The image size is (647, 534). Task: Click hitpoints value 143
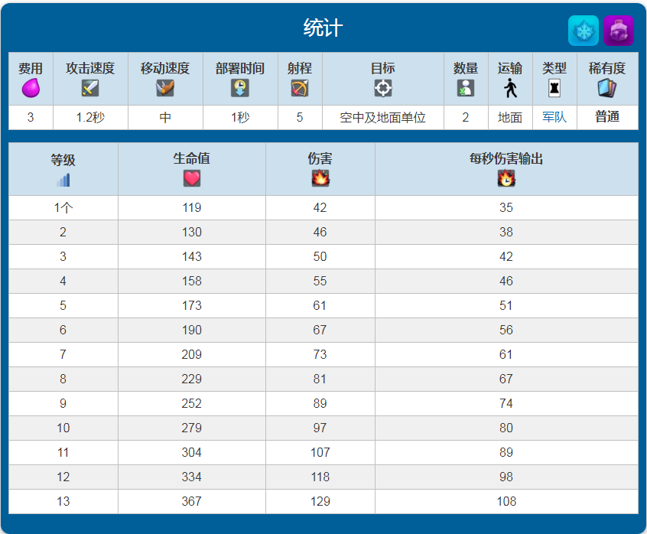tap(192, 257)
